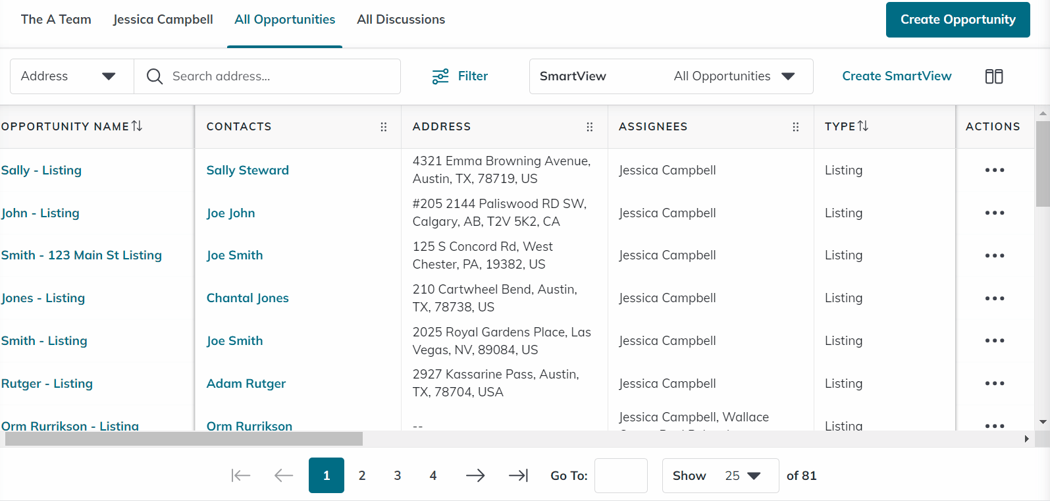Toggle the column layout view icon
Screen dimensions: 1050x501
pyautogui.click(x=994, y=76)
